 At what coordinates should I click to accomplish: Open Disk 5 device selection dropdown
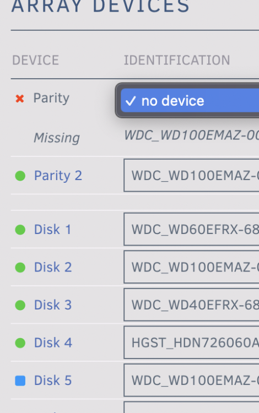191,380
